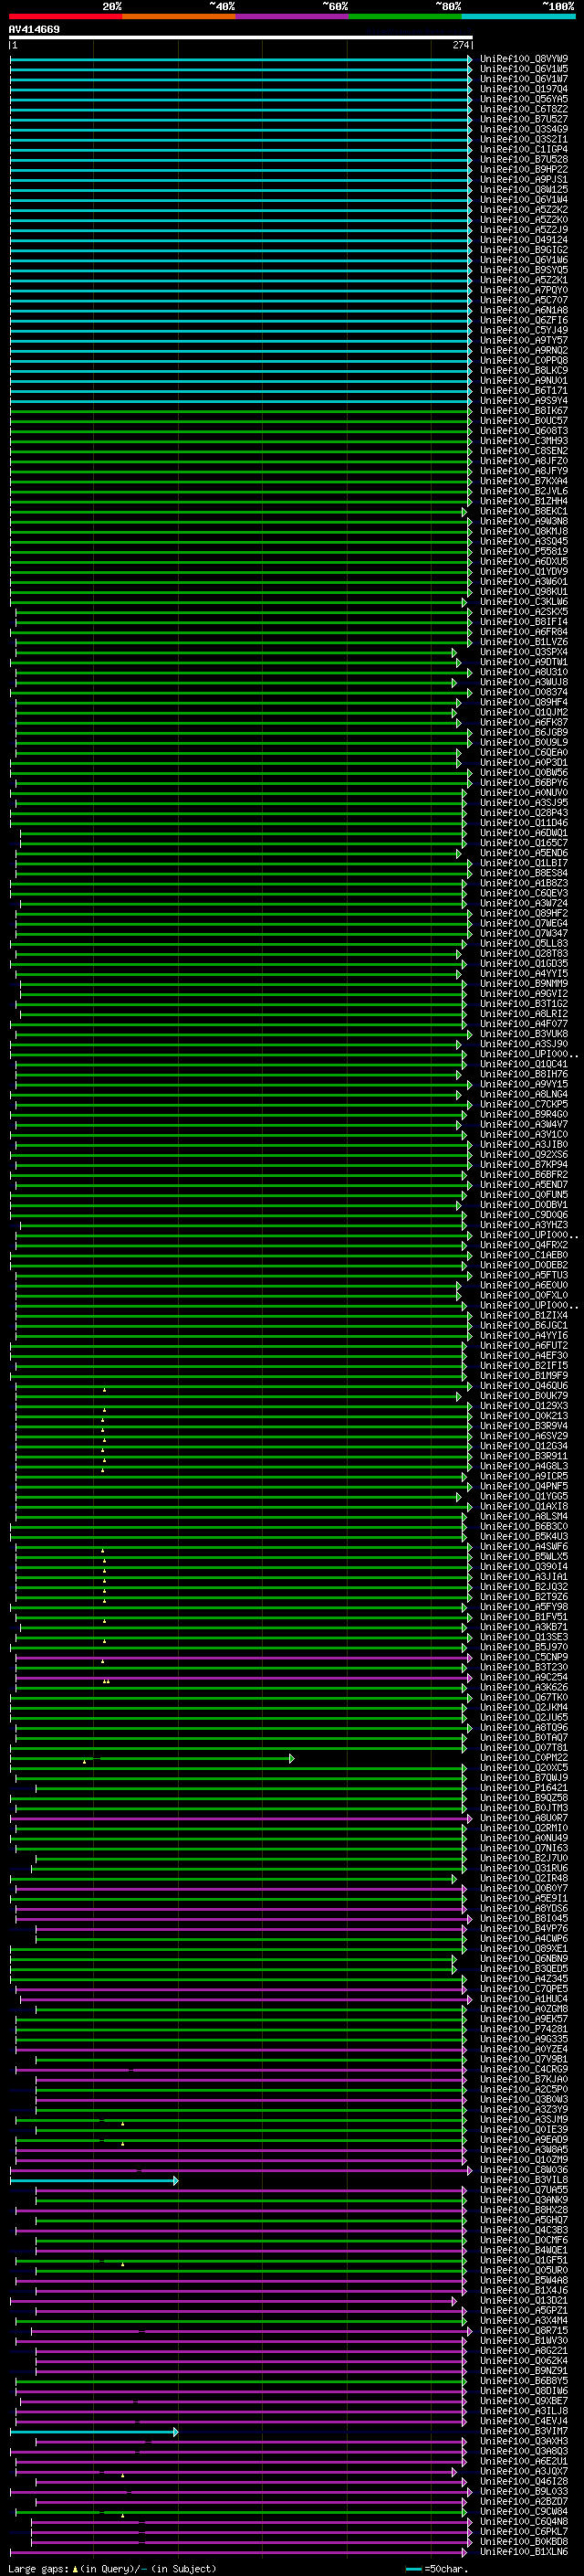This screenshot has width=584, height=2576.
Task: Select label UniRef100_C9D0Q6
Action: tap(524, 1215)
